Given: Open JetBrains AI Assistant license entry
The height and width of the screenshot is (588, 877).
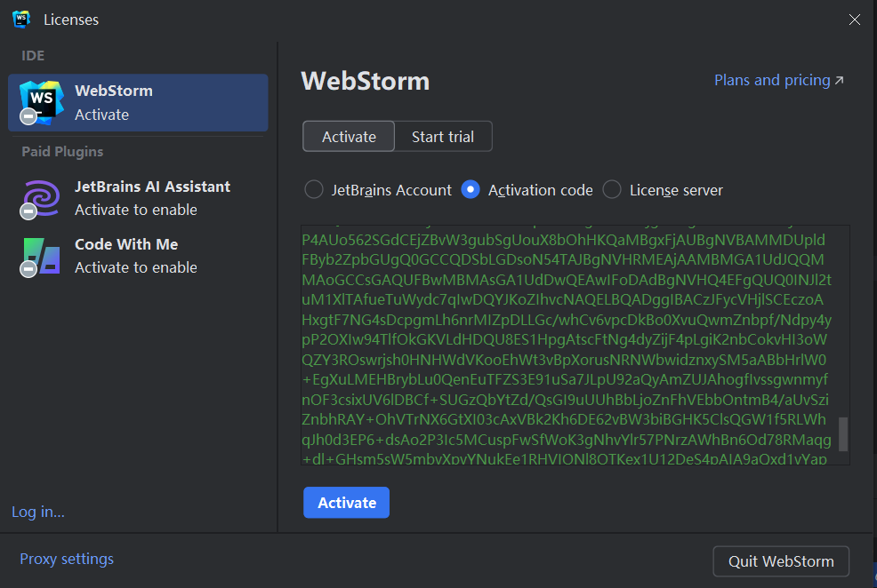Looking at the screenshot, I should coord(138,198).
